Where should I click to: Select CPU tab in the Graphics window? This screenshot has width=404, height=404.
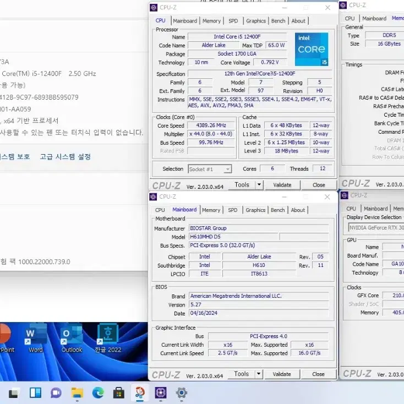tap(351, 209)
